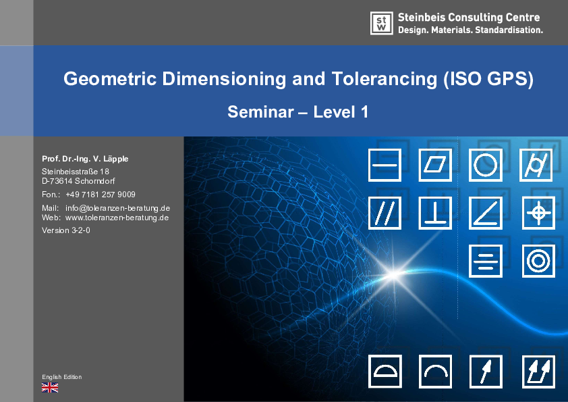Click the profile of a line arc symbol
The height and width of the screenshot is (402, 568).
coord(435,371)
